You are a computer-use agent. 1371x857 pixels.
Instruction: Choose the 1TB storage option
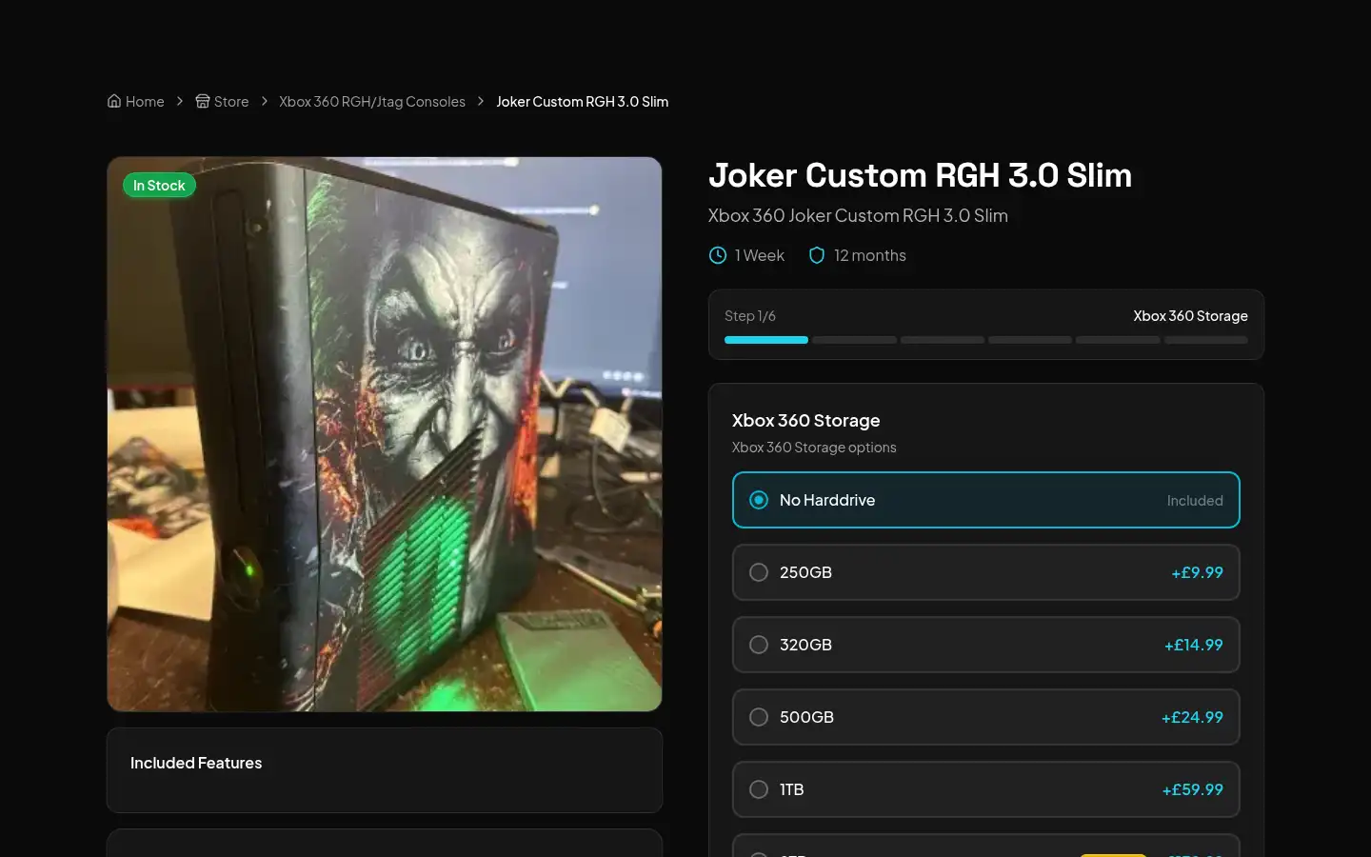(986, 789)
